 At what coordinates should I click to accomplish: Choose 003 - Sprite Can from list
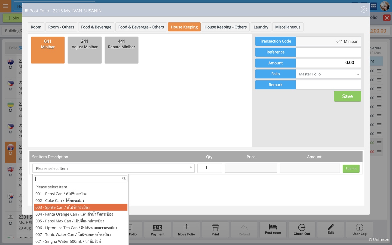(x=80, y=207)
